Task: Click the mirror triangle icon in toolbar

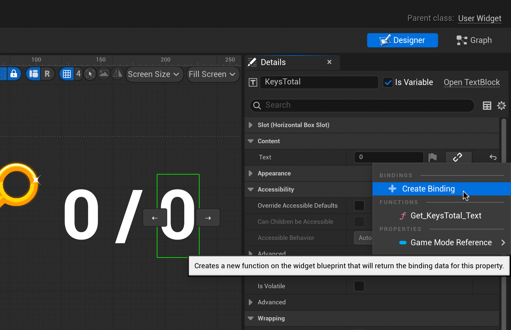Action: pos(118,74)
